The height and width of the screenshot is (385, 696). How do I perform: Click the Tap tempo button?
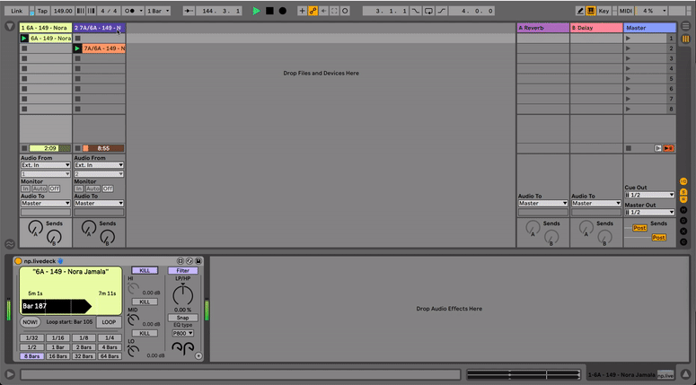(x=42, y=11)
